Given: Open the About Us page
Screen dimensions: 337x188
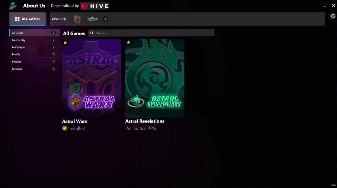Looking at the screenshot, I should pos(34,6).
